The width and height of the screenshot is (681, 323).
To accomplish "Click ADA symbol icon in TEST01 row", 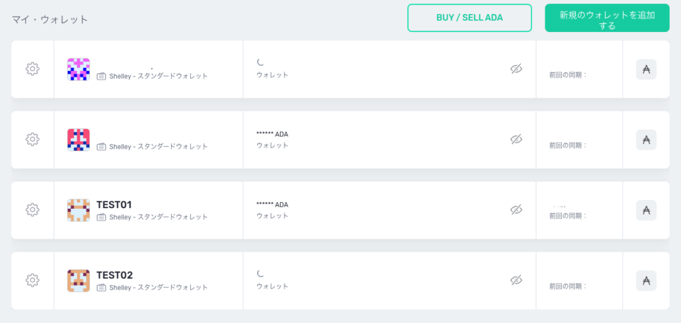I will click(646, 210).
